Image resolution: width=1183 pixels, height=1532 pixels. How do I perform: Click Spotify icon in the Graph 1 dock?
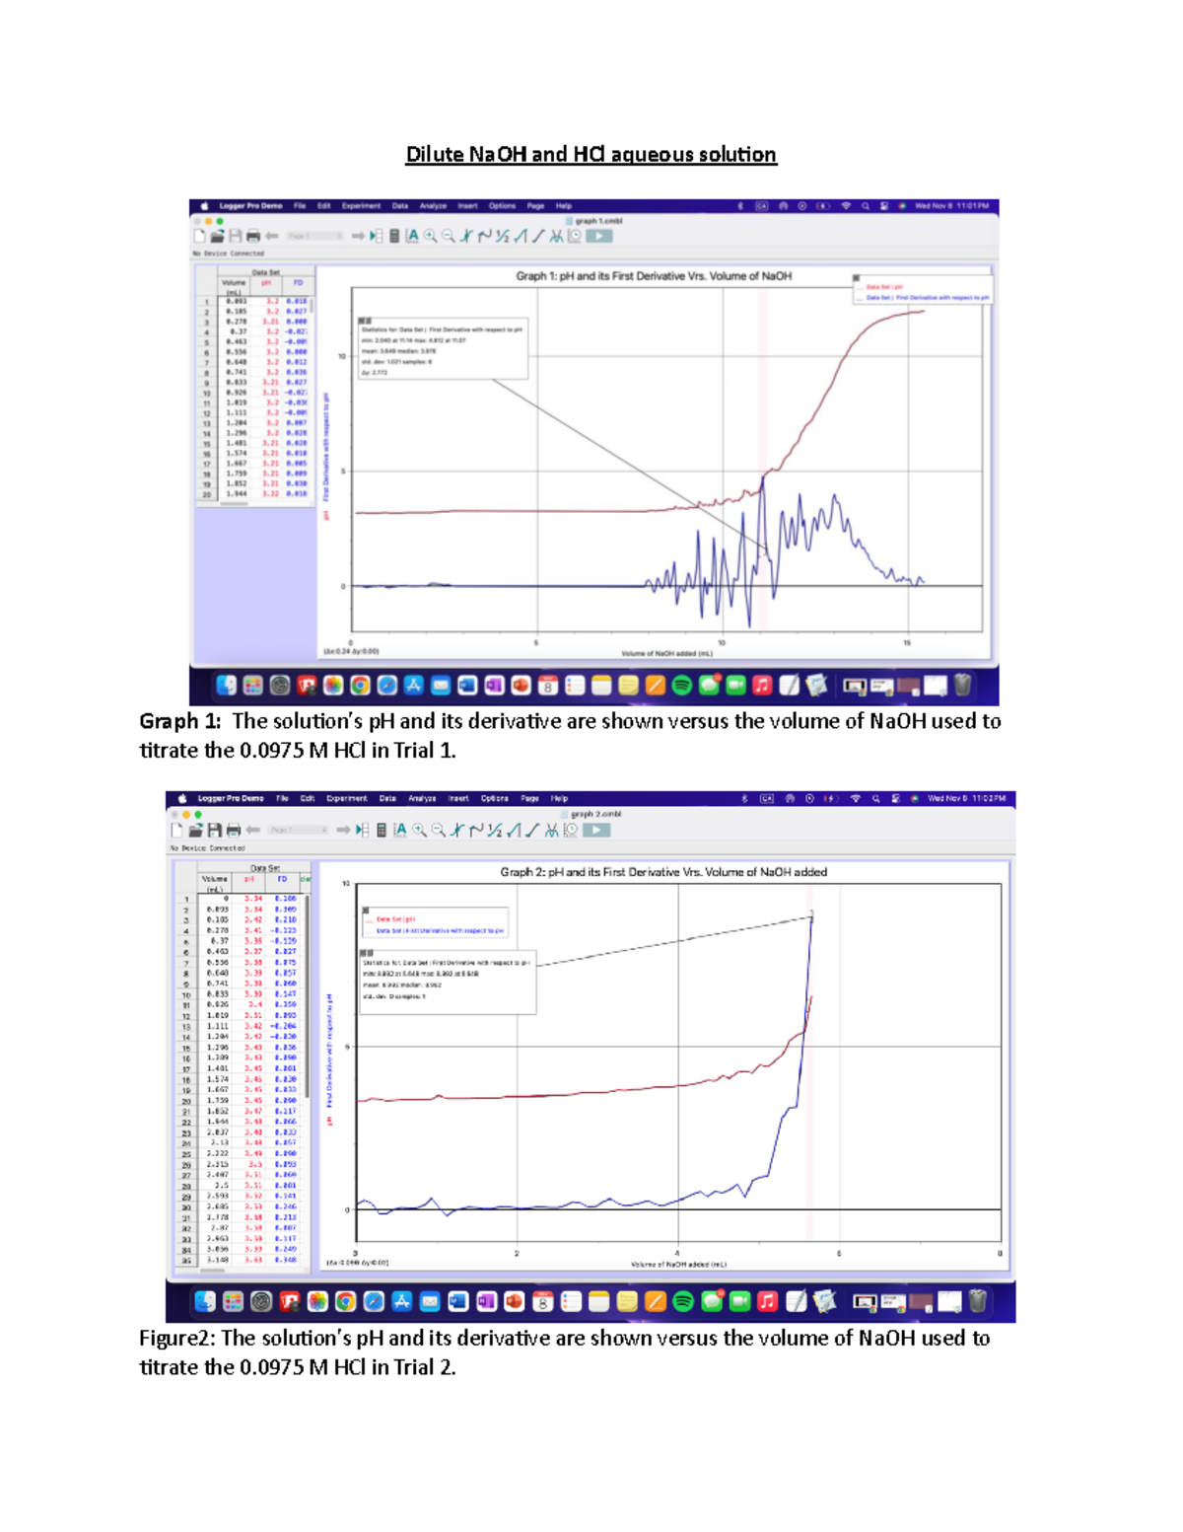[681, 686]
